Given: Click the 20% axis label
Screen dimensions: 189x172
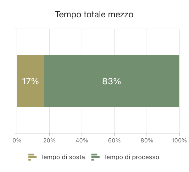Looking at the screenshot, I should tap(49, 141).
